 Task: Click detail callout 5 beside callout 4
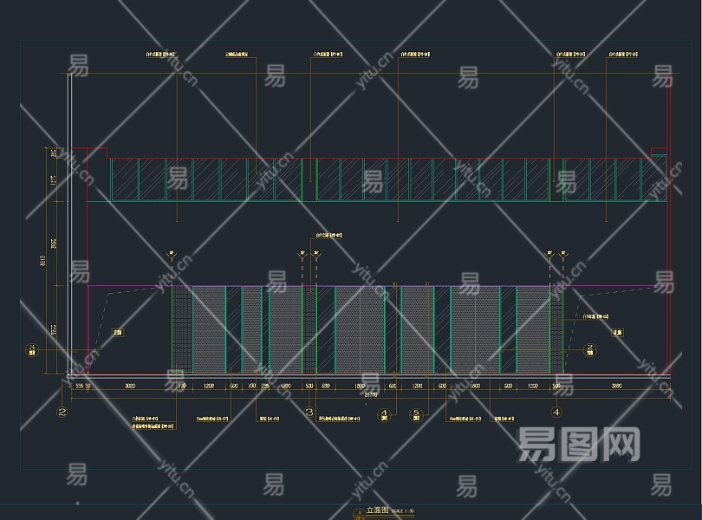[416, 415]
